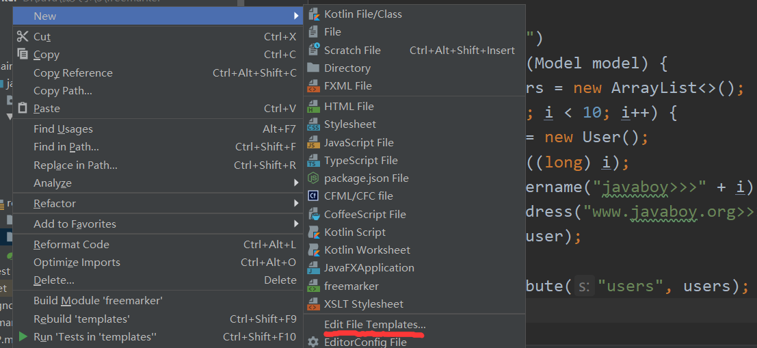
Task: Click the File icon in New submenu
Action: click(x=314, y=32)
